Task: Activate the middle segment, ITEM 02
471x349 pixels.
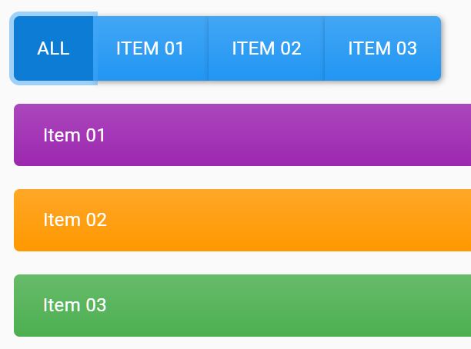Action: [266, 48]
